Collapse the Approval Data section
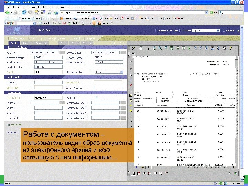 coord(124,92)
